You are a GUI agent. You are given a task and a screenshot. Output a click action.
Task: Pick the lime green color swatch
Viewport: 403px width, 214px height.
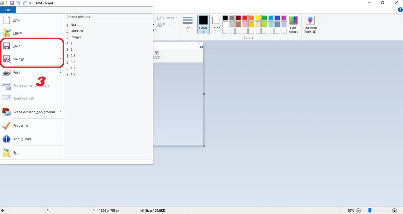point(264,24)
